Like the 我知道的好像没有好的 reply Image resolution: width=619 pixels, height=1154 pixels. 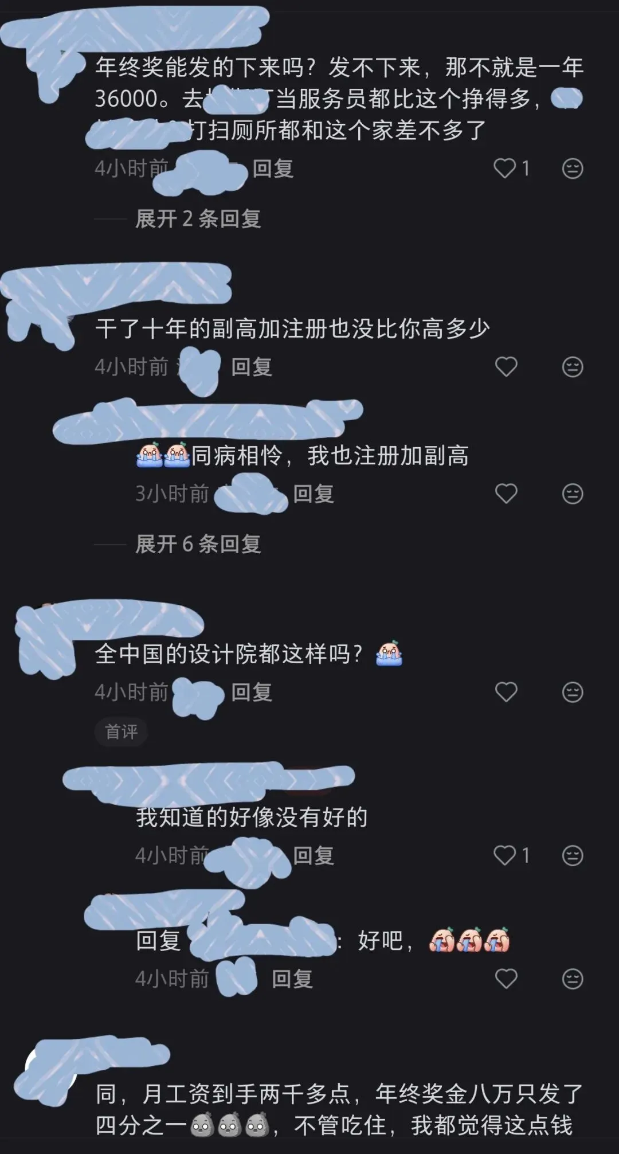coord(506,855)
